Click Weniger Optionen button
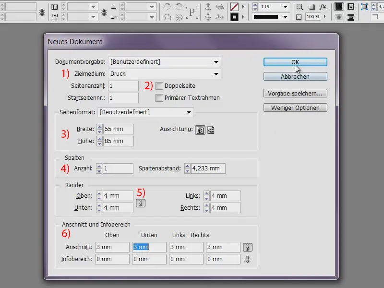 [x=295, y=108]
